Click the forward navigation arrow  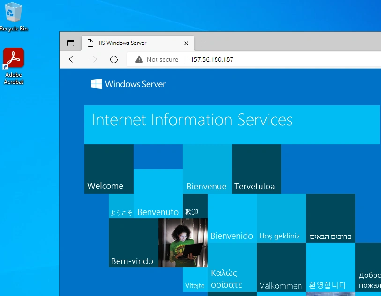tap(93, 59)
